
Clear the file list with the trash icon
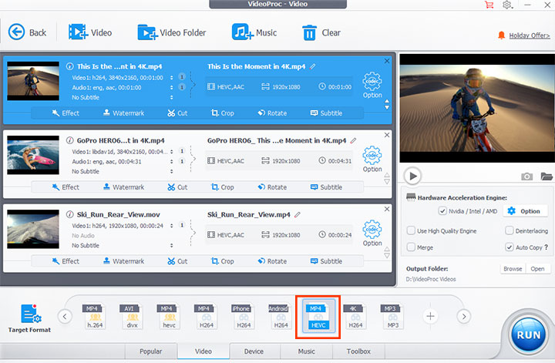(321, 32)
